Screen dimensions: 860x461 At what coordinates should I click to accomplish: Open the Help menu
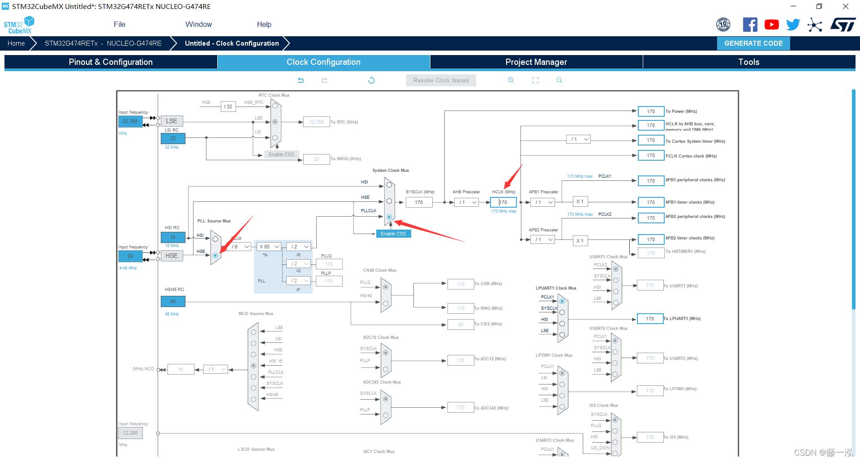coord(264,25)
